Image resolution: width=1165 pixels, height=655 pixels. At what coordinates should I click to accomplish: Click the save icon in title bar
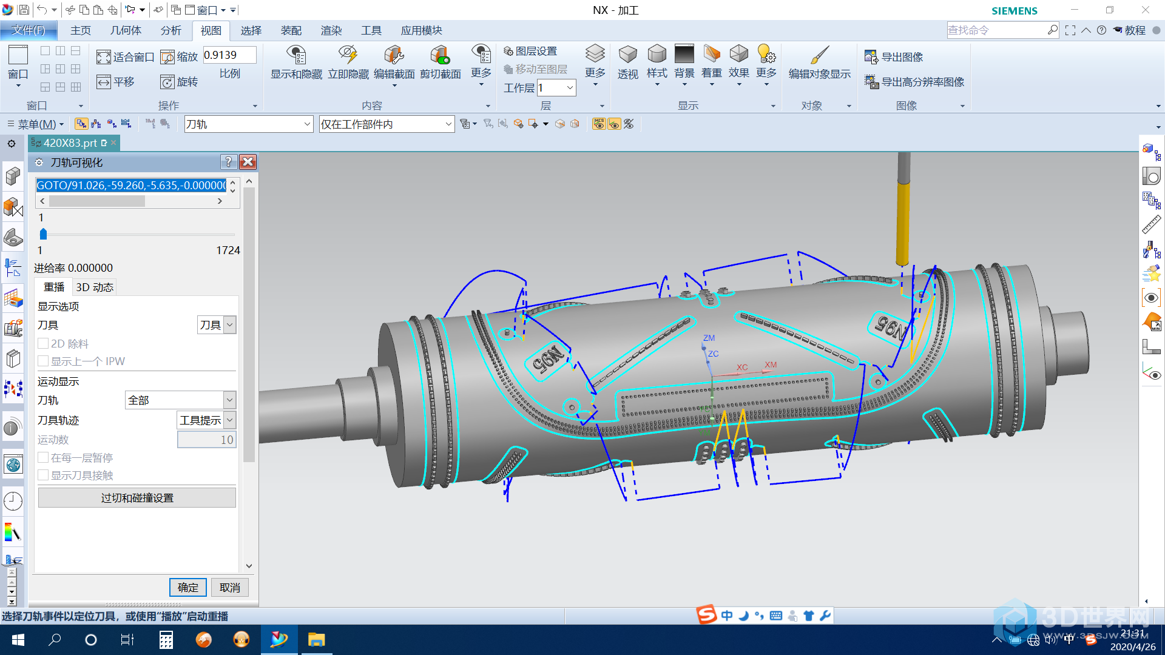pos(24,10)
